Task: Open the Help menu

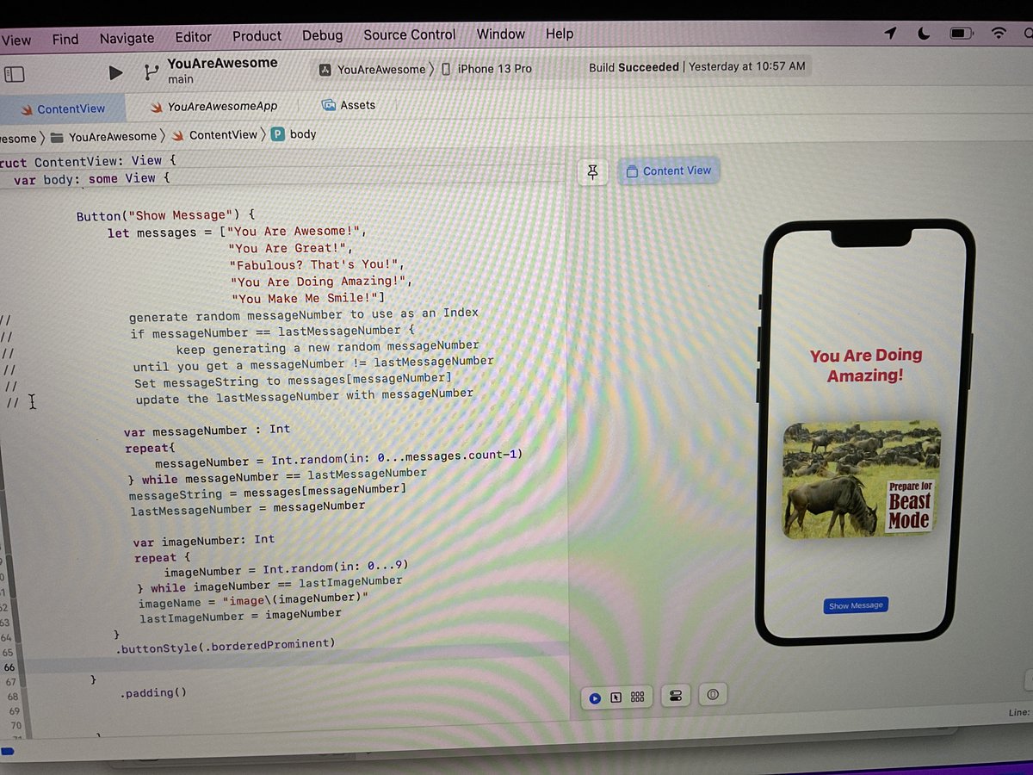Action: point(560,34)
